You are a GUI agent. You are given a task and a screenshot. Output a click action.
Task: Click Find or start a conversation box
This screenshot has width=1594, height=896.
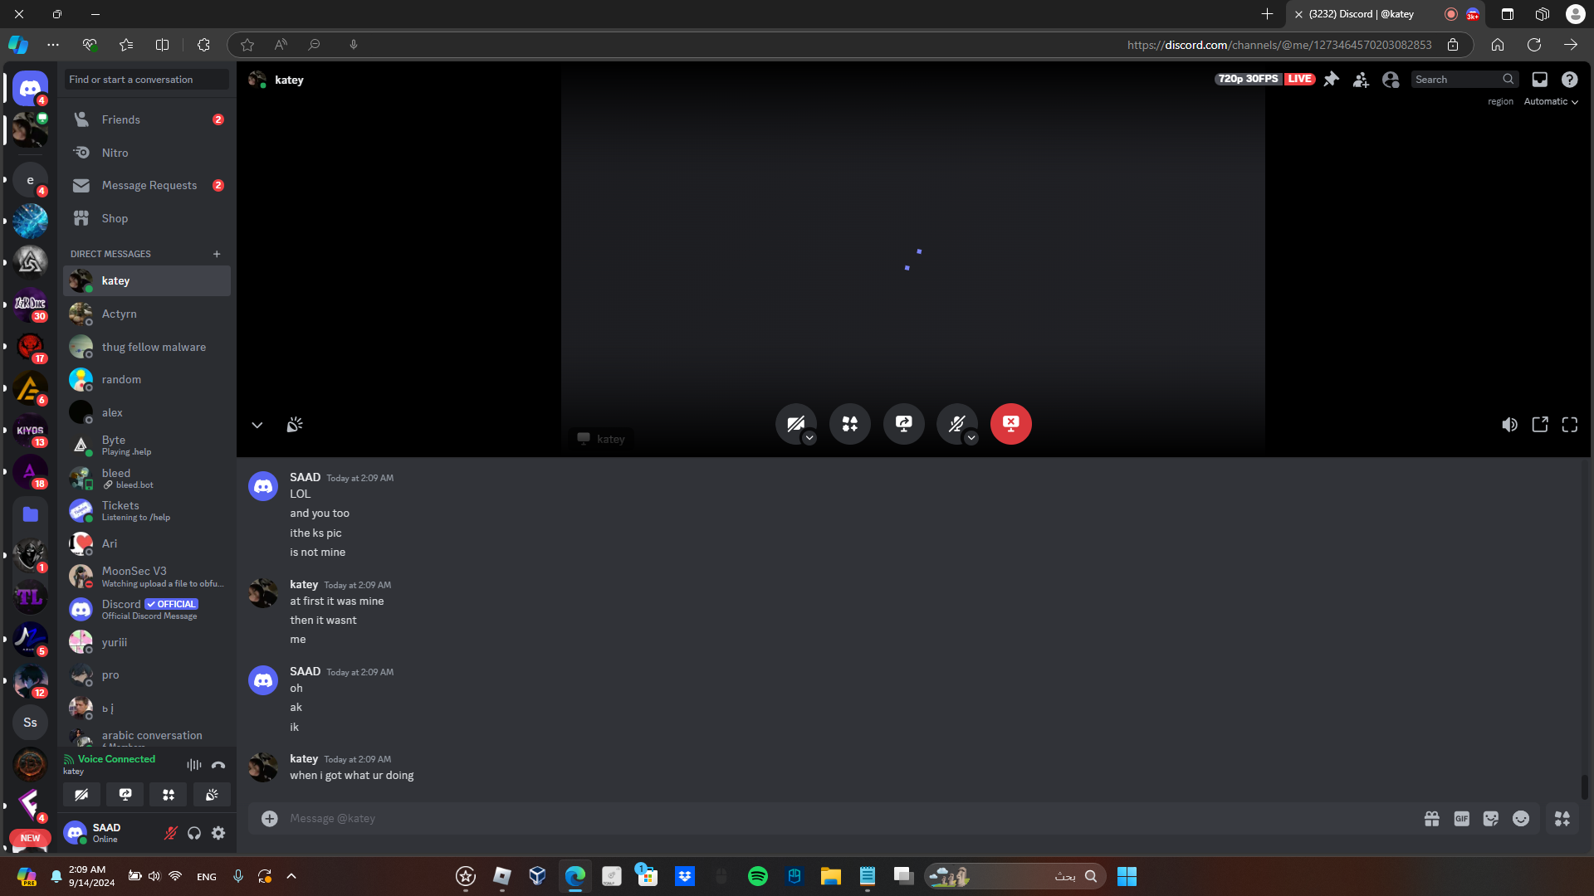pos(147,80)
